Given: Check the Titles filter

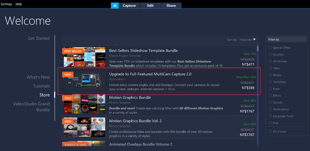Looking at the screenshot, I should tap(270, 68).
